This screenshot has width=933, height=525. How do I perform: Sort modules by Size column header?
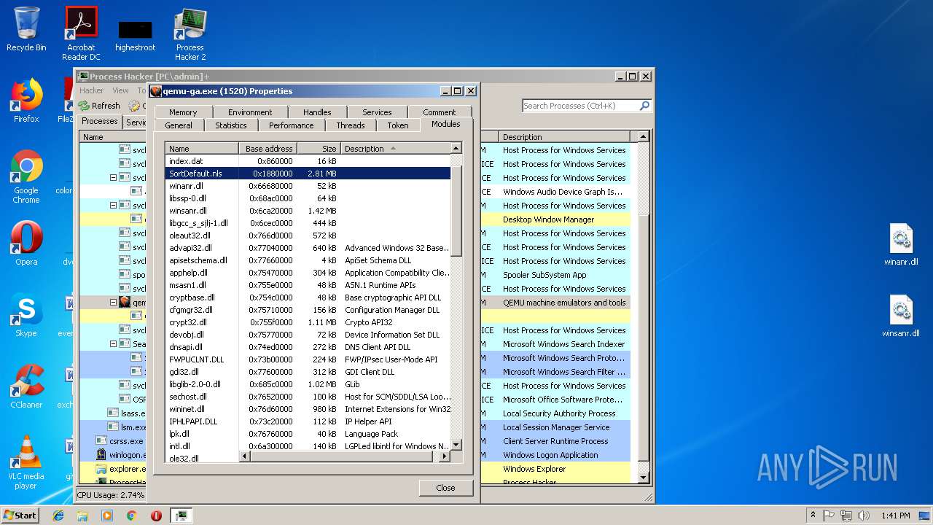click(x=319, y=149)
